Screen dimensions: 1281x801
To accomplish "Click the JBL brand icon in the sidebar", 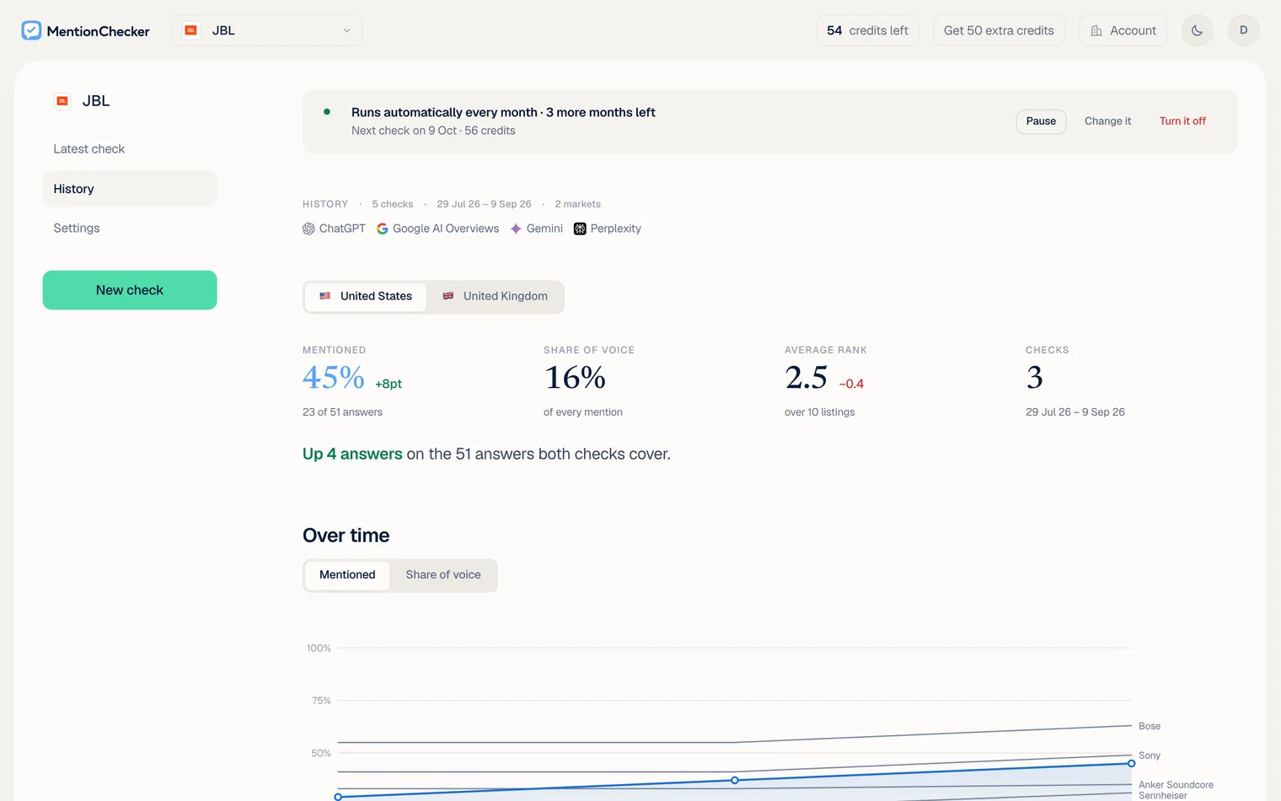I will 62,101.
